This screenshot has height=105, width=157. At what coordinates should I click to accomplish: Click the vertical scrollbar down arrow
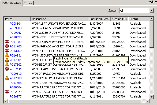pyautogui.click(x=151, y=97)
